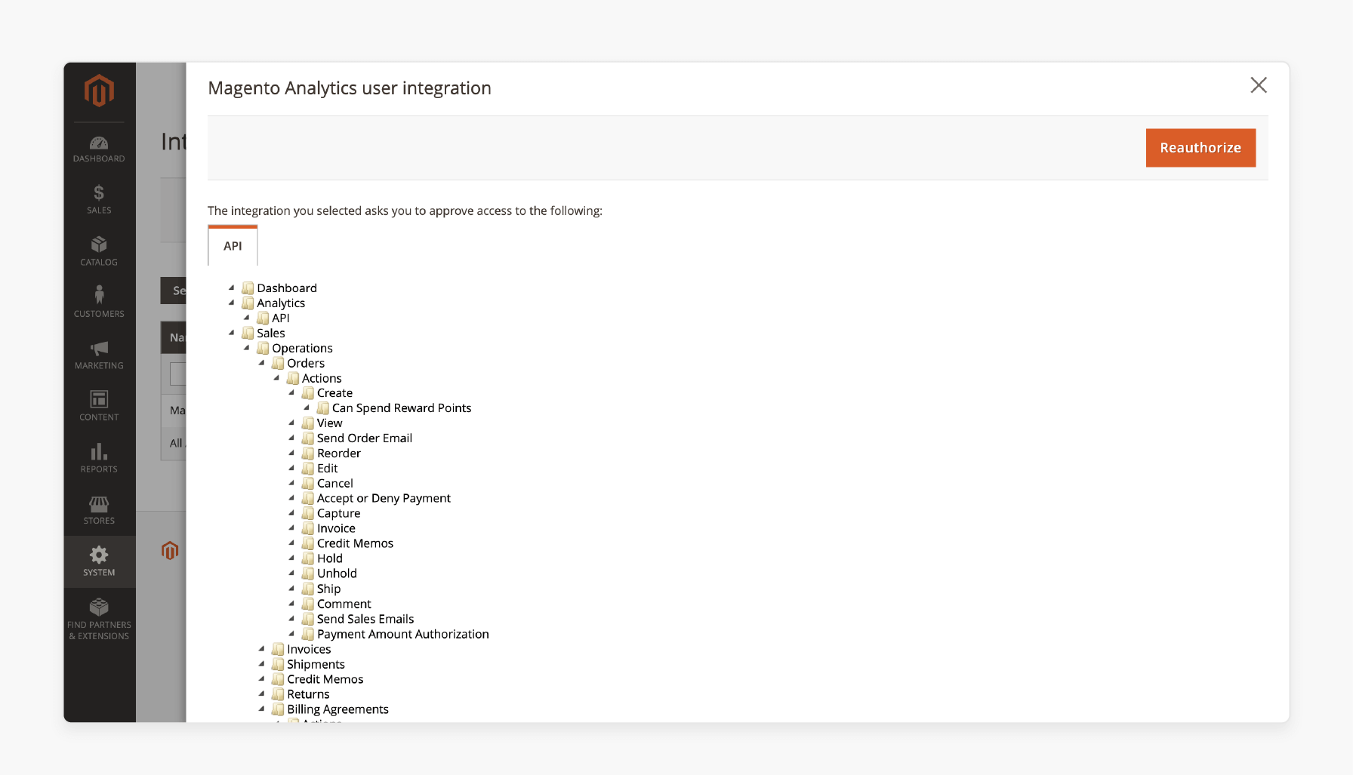Open the Content sidebar menu
Image resolution: width=1353 pixels, height=775 pixels.
point(99,406)
